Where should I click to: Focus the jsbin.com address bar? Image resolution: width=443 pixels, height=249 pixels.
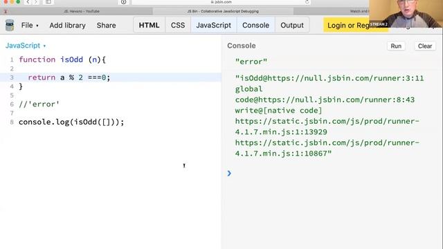pos(221,2)
